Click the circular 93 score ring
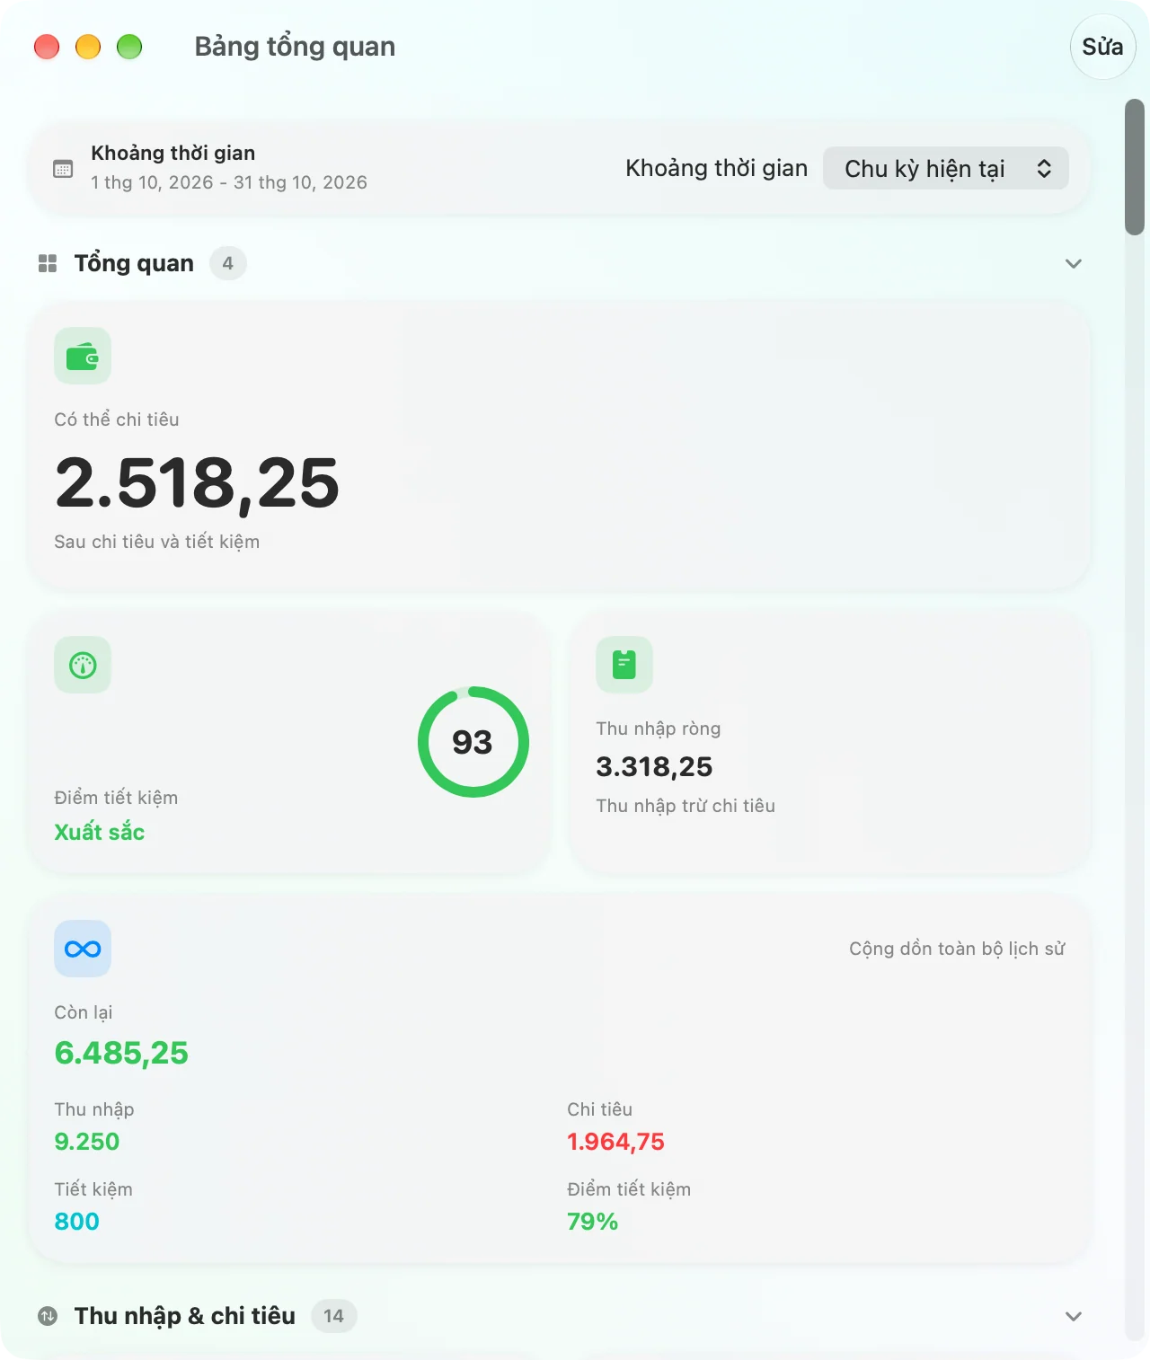Viewport: 1150px width, 1360px height. click(x=473, y=742)
